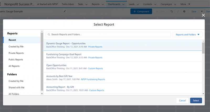The image size is (210, 112).
Task: Close the Select Report dialog with X
Action: tap(203, 15)
